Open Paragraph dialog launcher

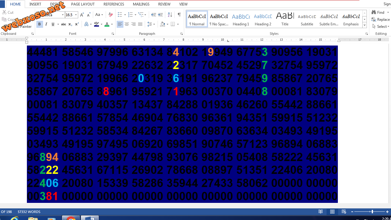coord(181,34)
